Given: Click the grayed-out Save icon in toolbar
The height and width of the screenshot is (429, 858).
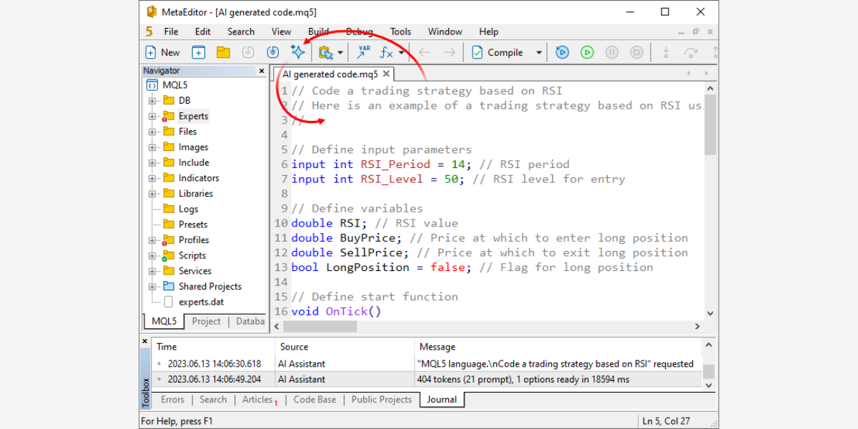Looking at the screenshot, I should [248, 52].
